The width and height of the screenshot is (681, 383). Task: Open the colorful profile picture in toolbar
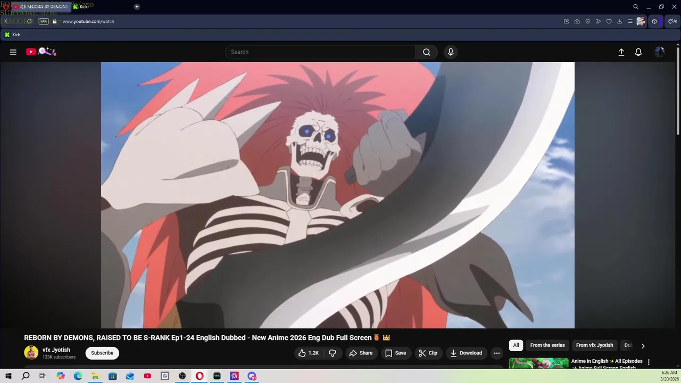tap(641, 21)
